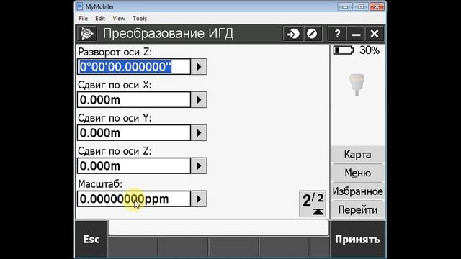Screen dimensions: 461x259
Task: Open Избранное button
Action: coord(357,191)
